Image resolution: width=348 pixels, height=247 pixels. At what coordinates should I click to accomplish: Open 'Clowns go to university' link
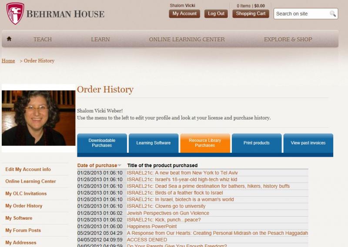point(166,206)
